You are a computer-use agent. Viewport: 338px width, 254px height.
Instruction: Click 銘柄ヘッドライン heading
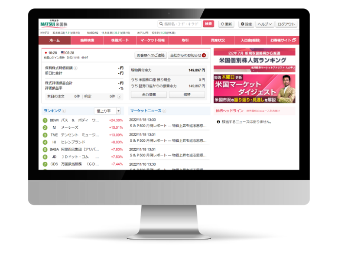coord(230,111)
